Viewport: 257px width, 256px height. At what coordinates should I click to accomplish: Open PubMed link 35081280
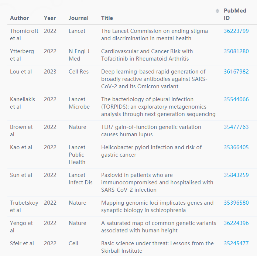236,51
